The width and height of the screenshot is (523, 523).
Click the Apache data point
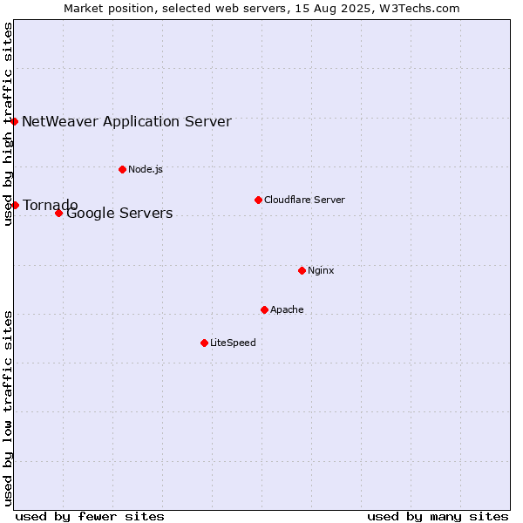coord(264,309)
